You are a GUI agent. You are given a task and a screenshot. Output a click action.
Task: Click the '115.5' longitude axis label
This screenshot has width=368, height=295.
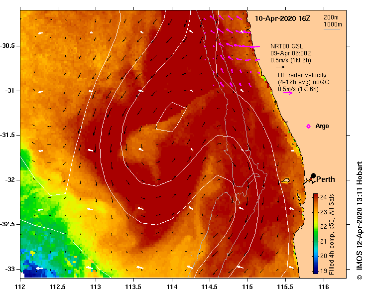285,287
